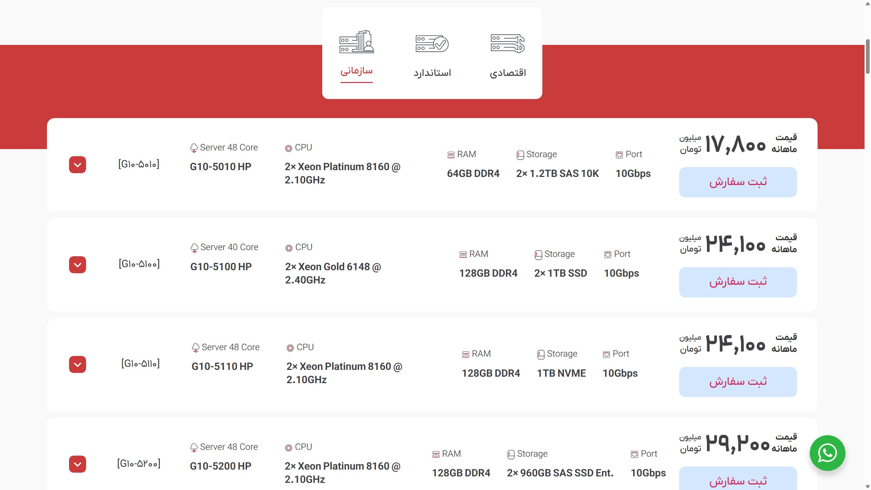The height and width of the screenshot is (490, 871).
Task: Click the 2× 1TB SSD storage value
Action: pyautogui.click(x=561, y=273)
